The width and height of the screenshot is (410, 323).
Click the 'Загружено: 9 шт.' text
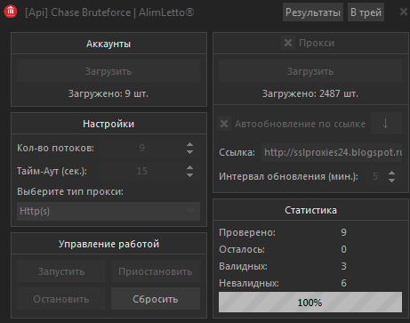pos(109,93)
